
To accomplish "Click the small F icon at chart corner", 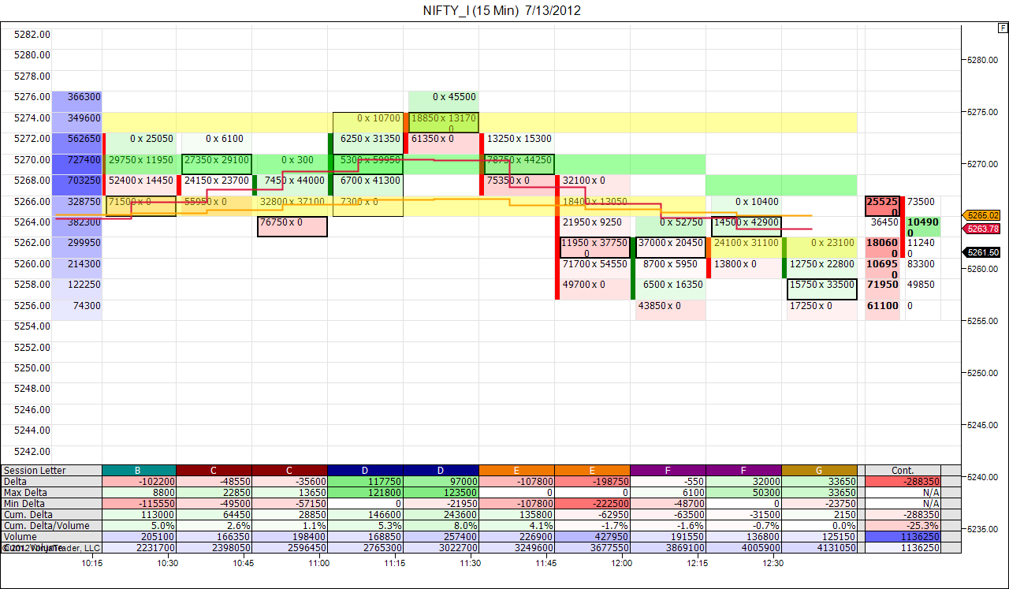I will point(1003,28).
